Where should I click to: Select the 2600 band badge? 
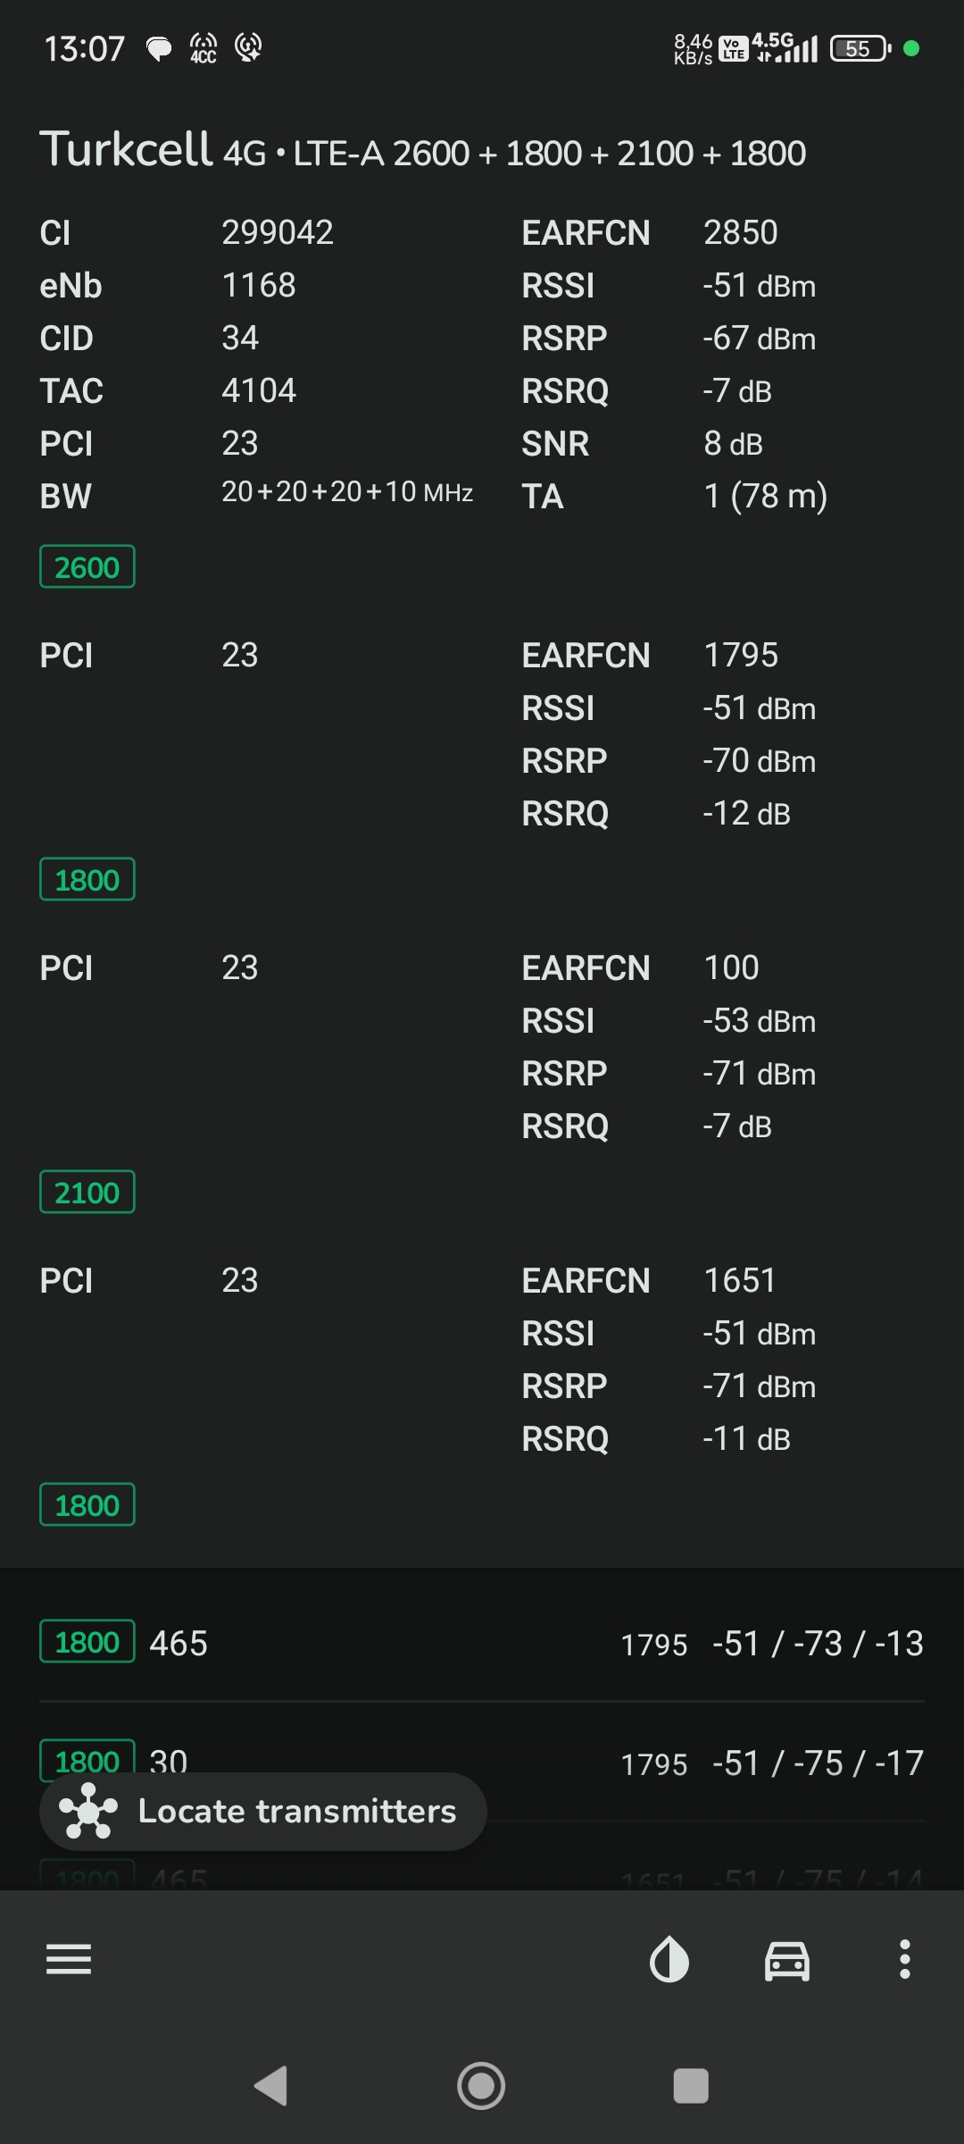(x=87, y=566)
